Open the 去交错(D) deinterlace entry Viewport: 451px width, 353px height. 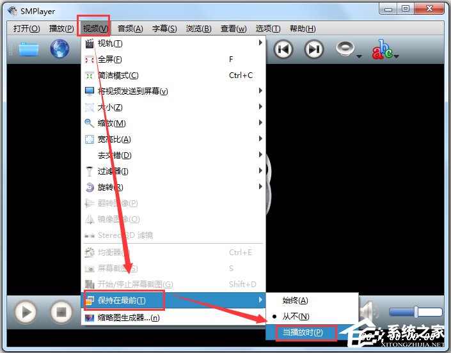click(x=173, y=155)
